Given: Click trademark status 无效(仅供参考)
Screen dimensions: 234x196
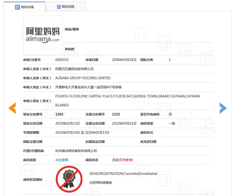Looking at the screenshot, I should click(x=122, y=160).
